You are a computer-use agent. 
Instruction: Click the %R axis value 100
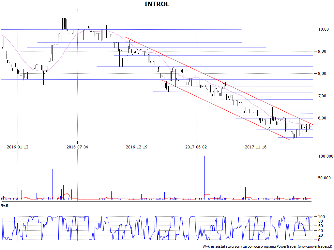pos(321,217)
